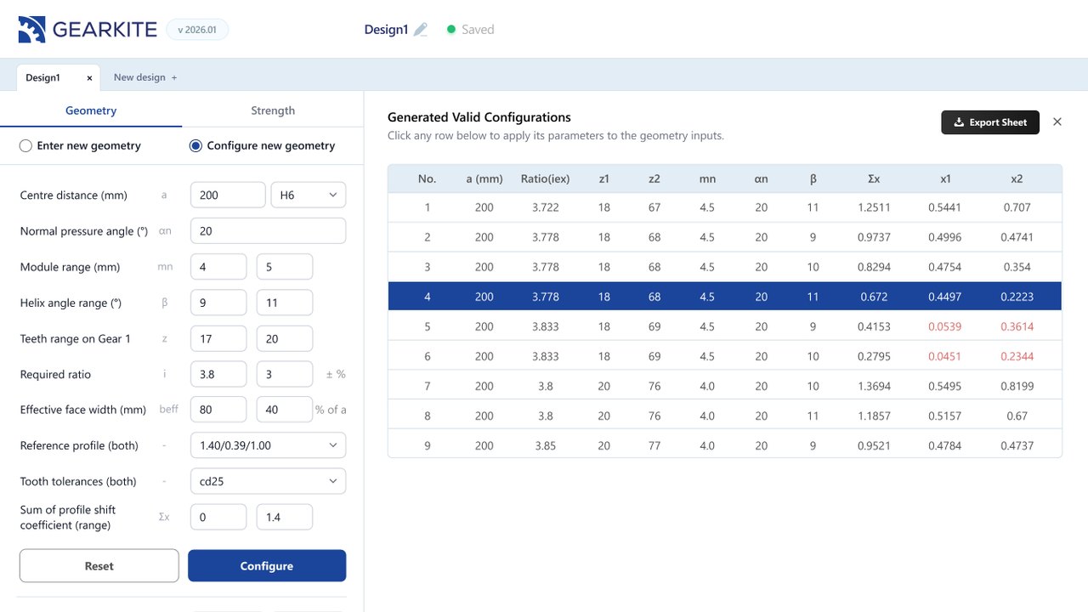Click the Teeth range minimum field
Viewport: 1088px width, 612px height.
pyautogui.click(x=218, y=338)
